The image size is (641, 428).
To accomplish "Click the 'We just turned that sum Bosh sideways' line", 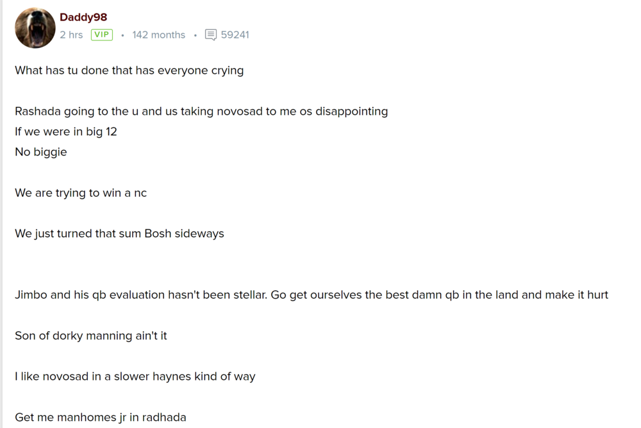I will 119,233.
